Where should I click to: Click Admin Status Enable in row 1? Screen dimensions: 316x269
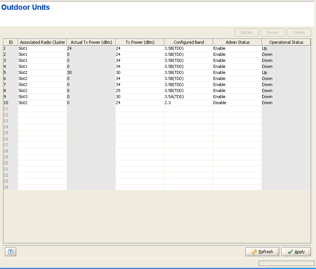(x=237, y=48)
